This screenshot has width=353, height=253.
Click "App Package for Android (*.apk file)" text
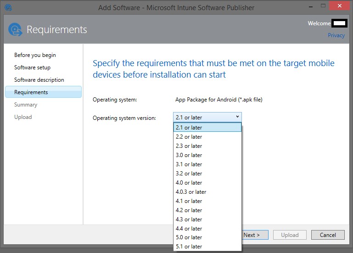click(x=219, y=100)
